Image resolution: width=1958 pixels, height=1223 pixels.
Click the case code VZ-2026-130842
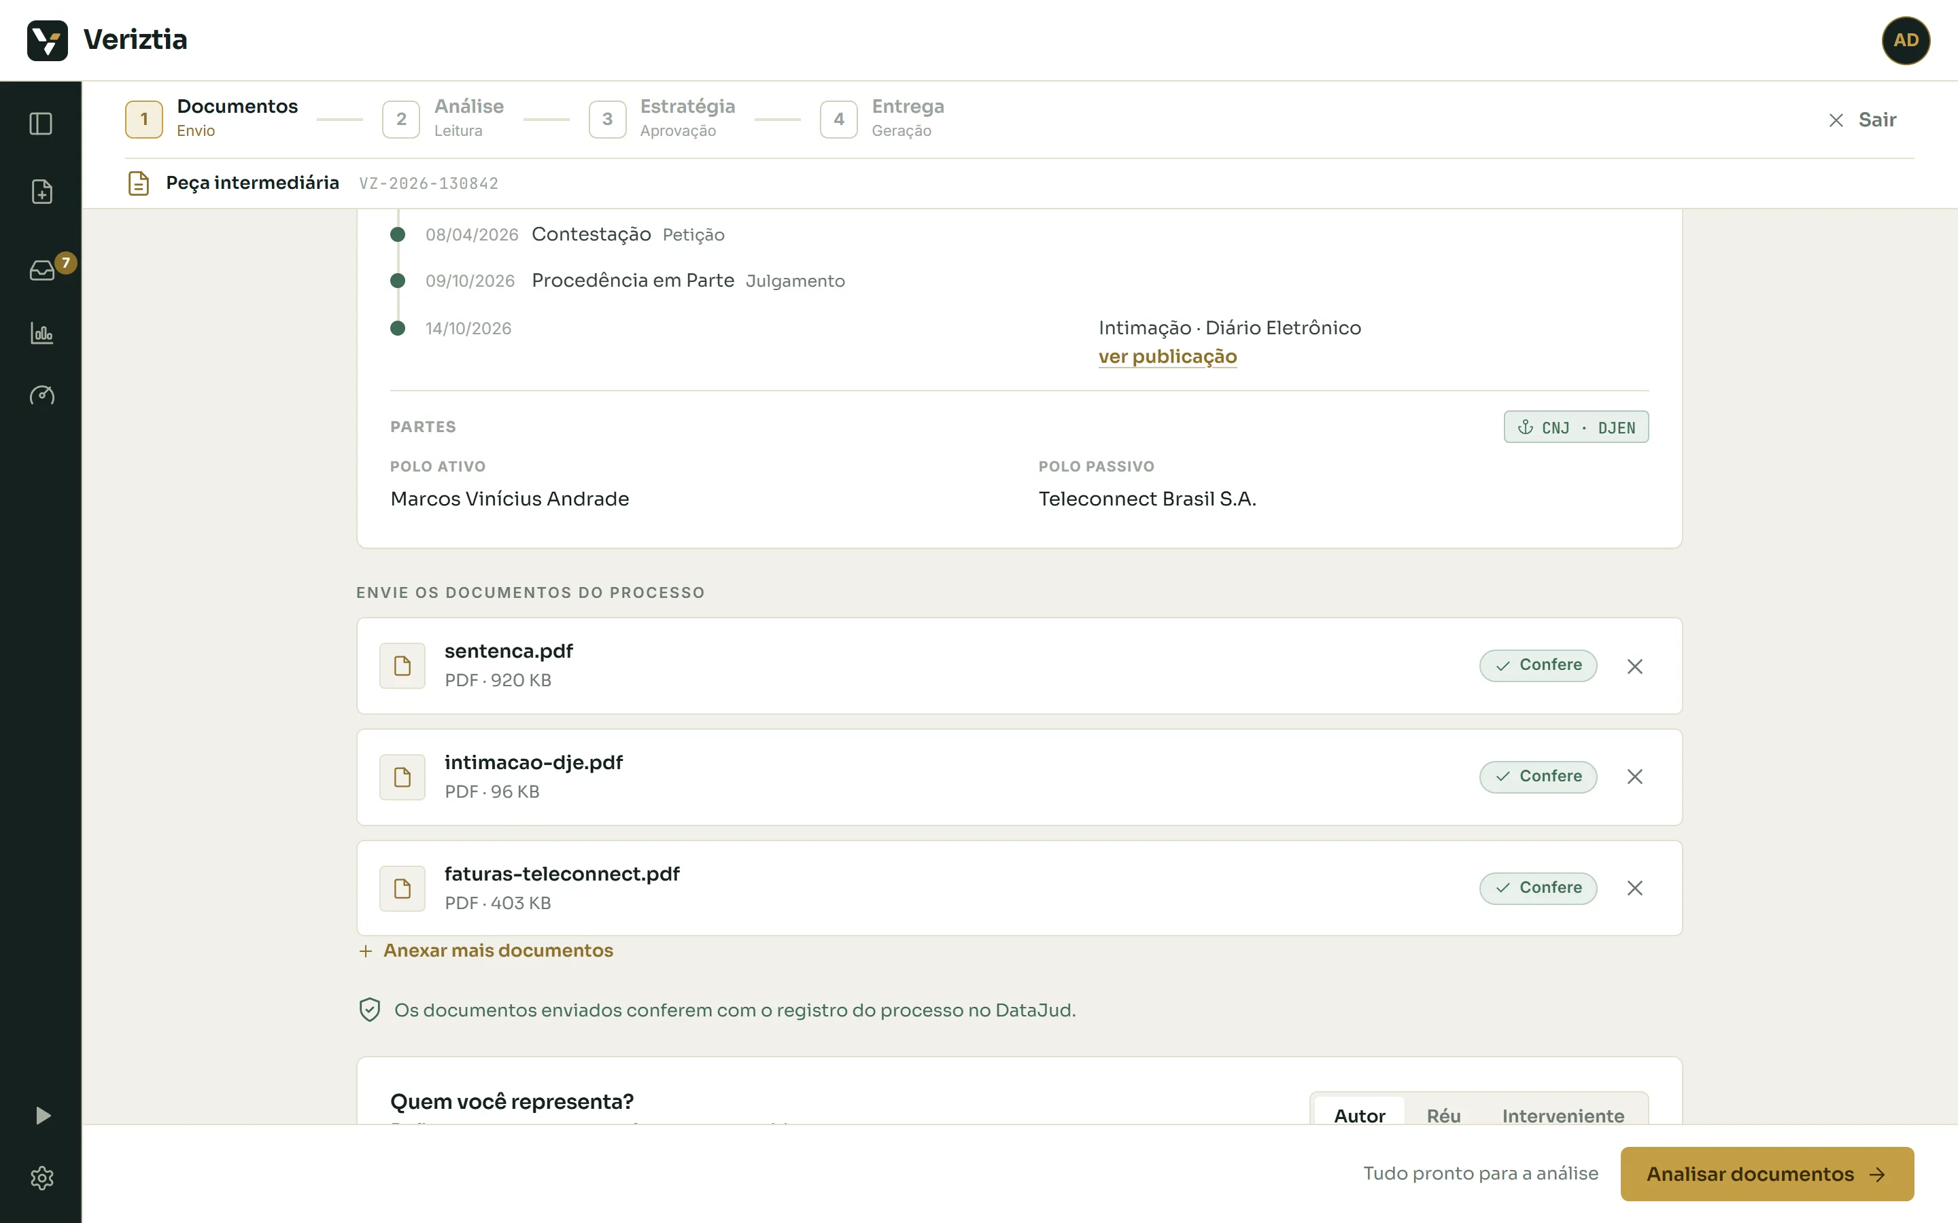428,183
